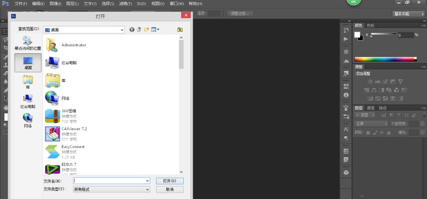Screen dimensions: 427x199
Task: Toggle type layer filter
Action: 399,115
